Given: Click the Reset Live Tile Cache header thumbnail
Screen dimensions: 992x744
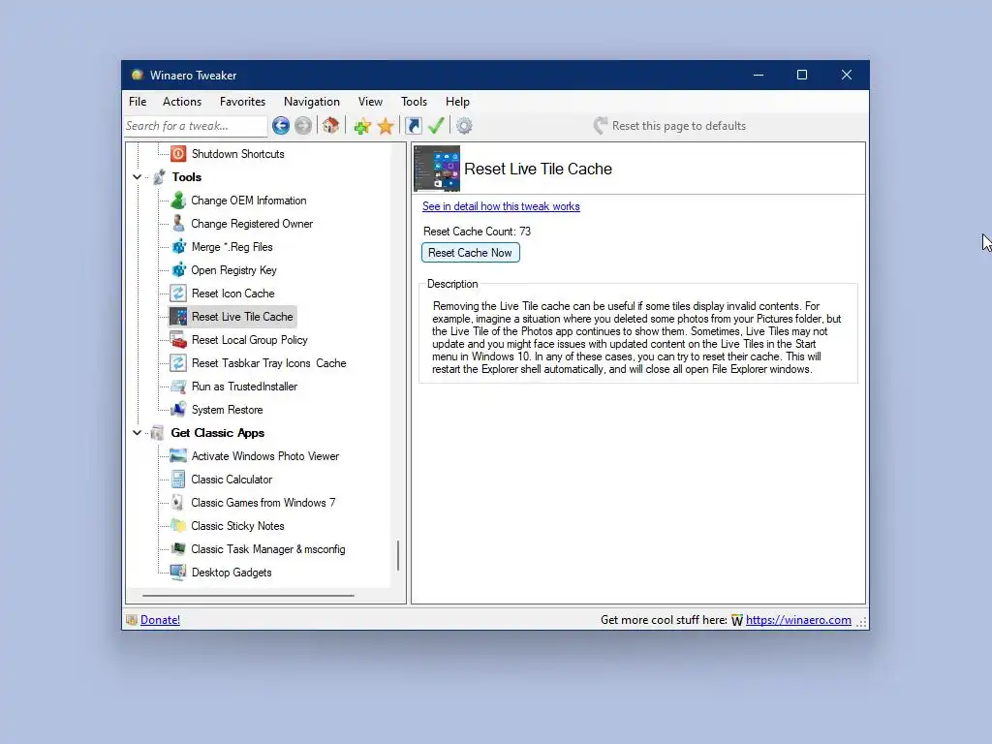Looking at the screenshot, I should (x=437, y=169).
